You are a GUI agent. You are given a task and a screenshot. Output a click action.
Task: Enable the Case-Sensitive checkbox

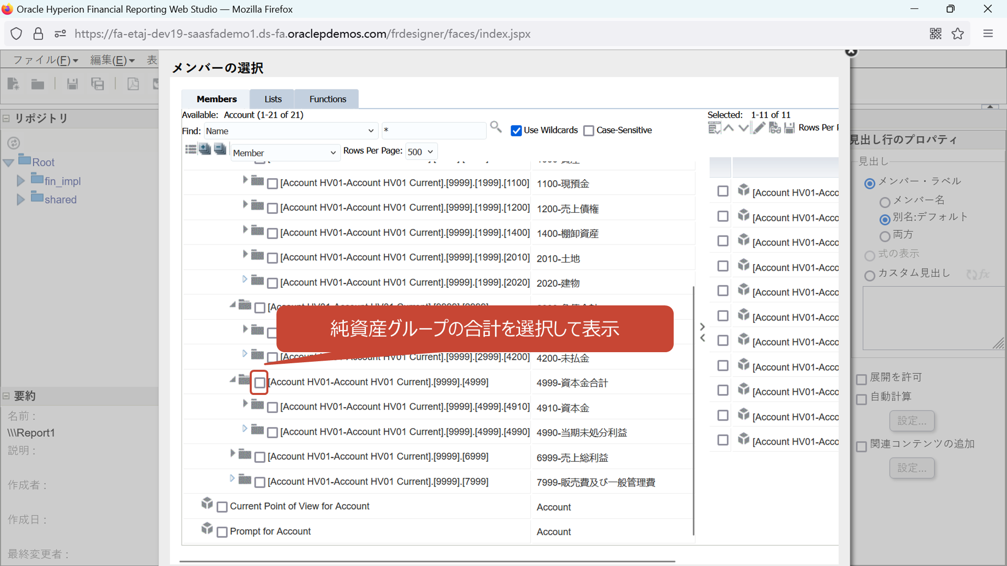[x=589, y=131]
